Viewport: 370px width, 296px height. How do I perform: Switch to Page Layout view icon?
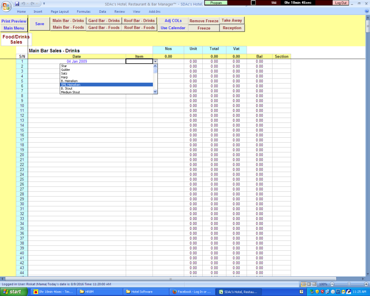pyautogui.click(x=309, y=284)
